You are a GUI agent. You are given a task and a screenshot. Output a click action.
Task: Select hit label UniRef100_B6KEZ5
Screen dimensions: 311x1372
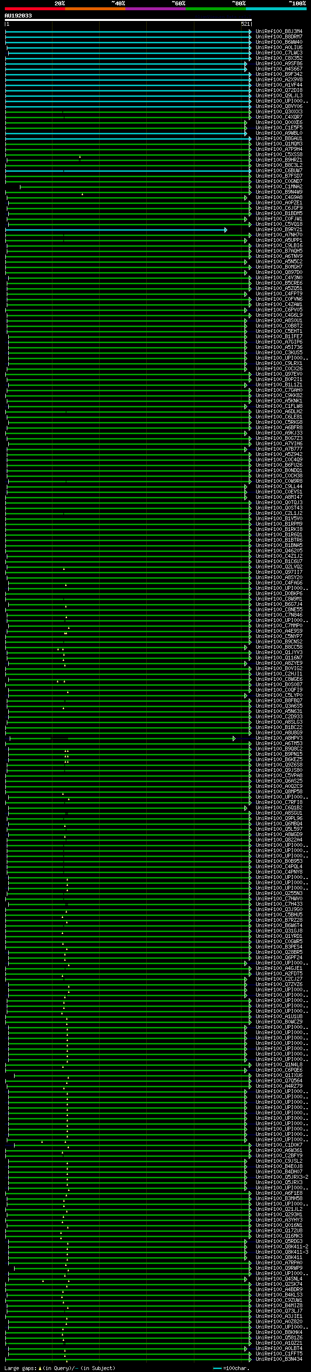tap(279, 760)
